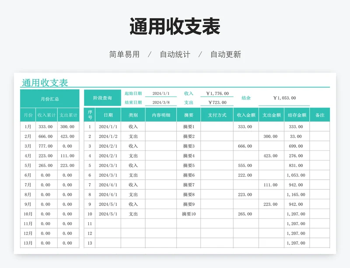Click the 收入累计 column header
Screen dimensions: 350x268
[x=46, y=115]
